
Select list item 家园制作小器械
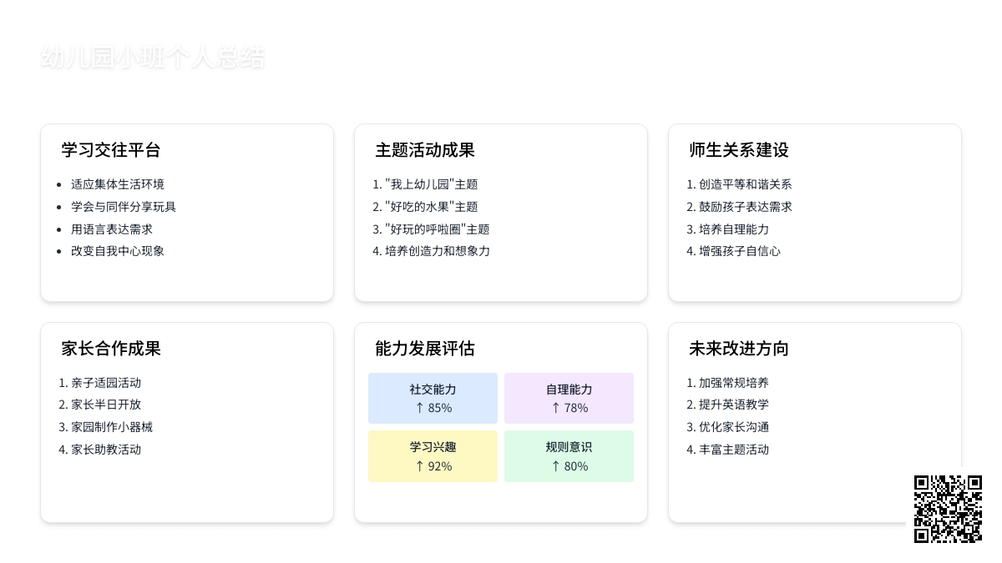112,427
